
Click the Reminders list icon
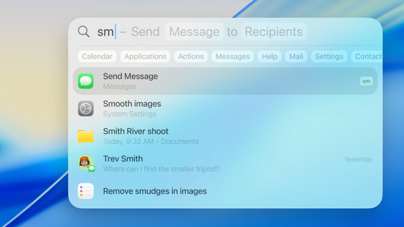coord(86,191)
